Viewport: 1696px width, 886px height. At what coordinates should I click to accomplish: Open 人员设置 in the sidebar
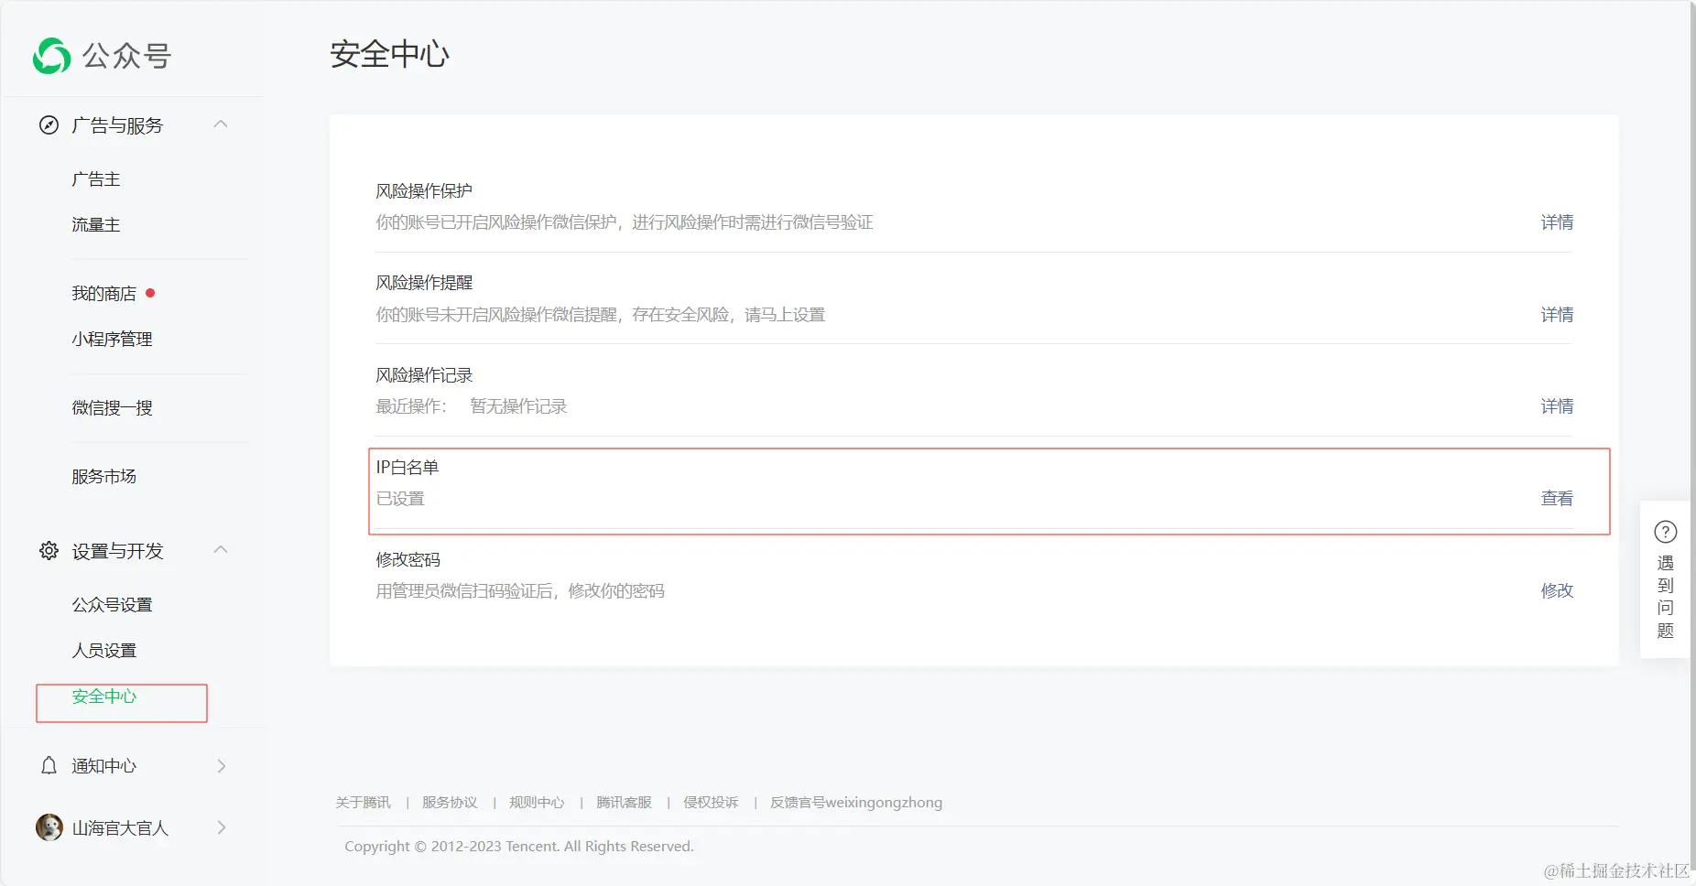point(103,650)
